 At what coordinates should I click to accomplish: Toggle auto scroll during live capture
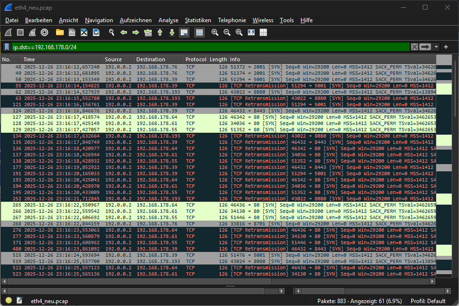[184, 32]
